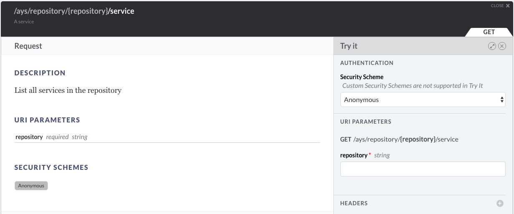The height and width of the screenshot is (214, 514).
Task: Open the Security Scheme dropdown
Action: [423, 100]
